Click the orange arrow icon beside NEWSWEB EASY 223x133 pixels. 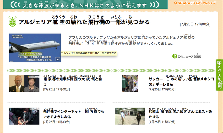pos(176,3)
